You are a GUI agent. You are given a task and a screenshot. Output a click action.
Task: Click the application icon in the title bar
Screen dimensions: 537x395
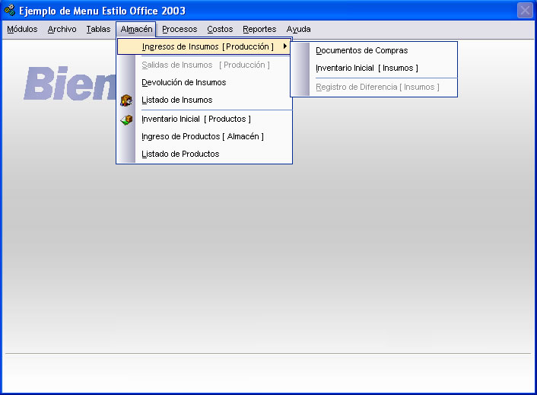pyautogui.click(x=10, y=11)
